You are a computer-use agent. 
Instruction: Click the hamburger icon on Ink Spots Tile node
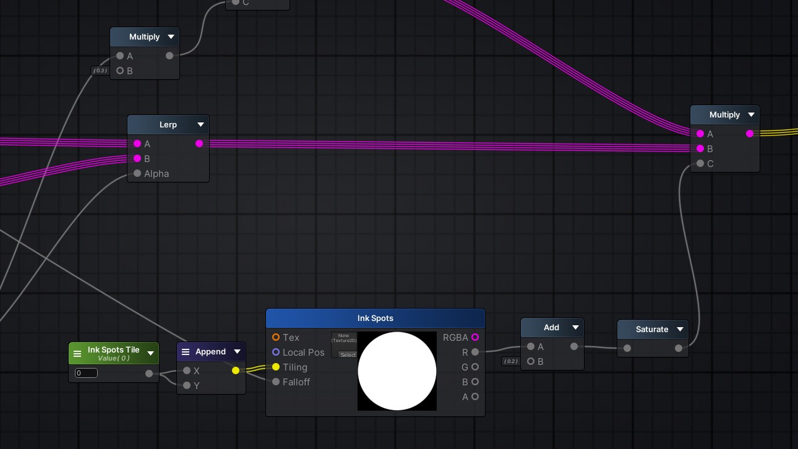pyautogui.click(x=77, y=354)
